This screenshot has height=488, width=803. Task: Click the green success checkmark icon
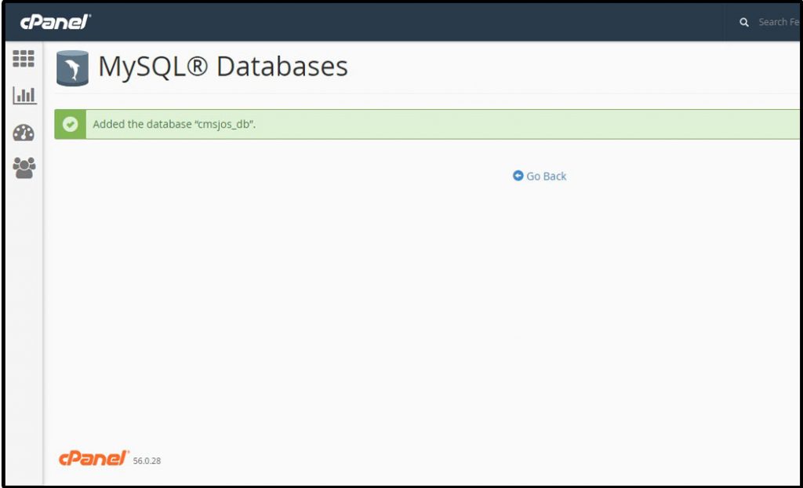[70, 124]
